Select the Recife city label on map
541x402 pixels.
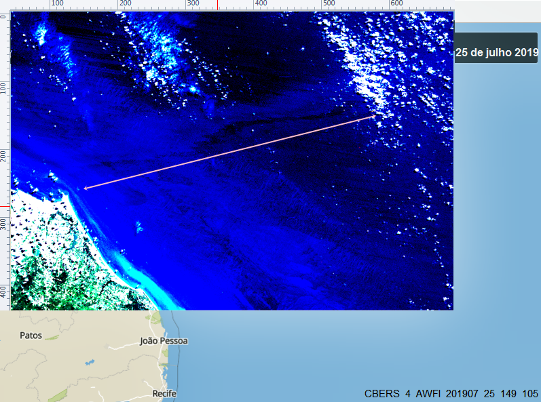[x=164, y=393]
